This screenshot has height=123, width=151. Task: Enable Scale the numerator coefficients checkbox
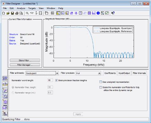(x=101, y=87)
